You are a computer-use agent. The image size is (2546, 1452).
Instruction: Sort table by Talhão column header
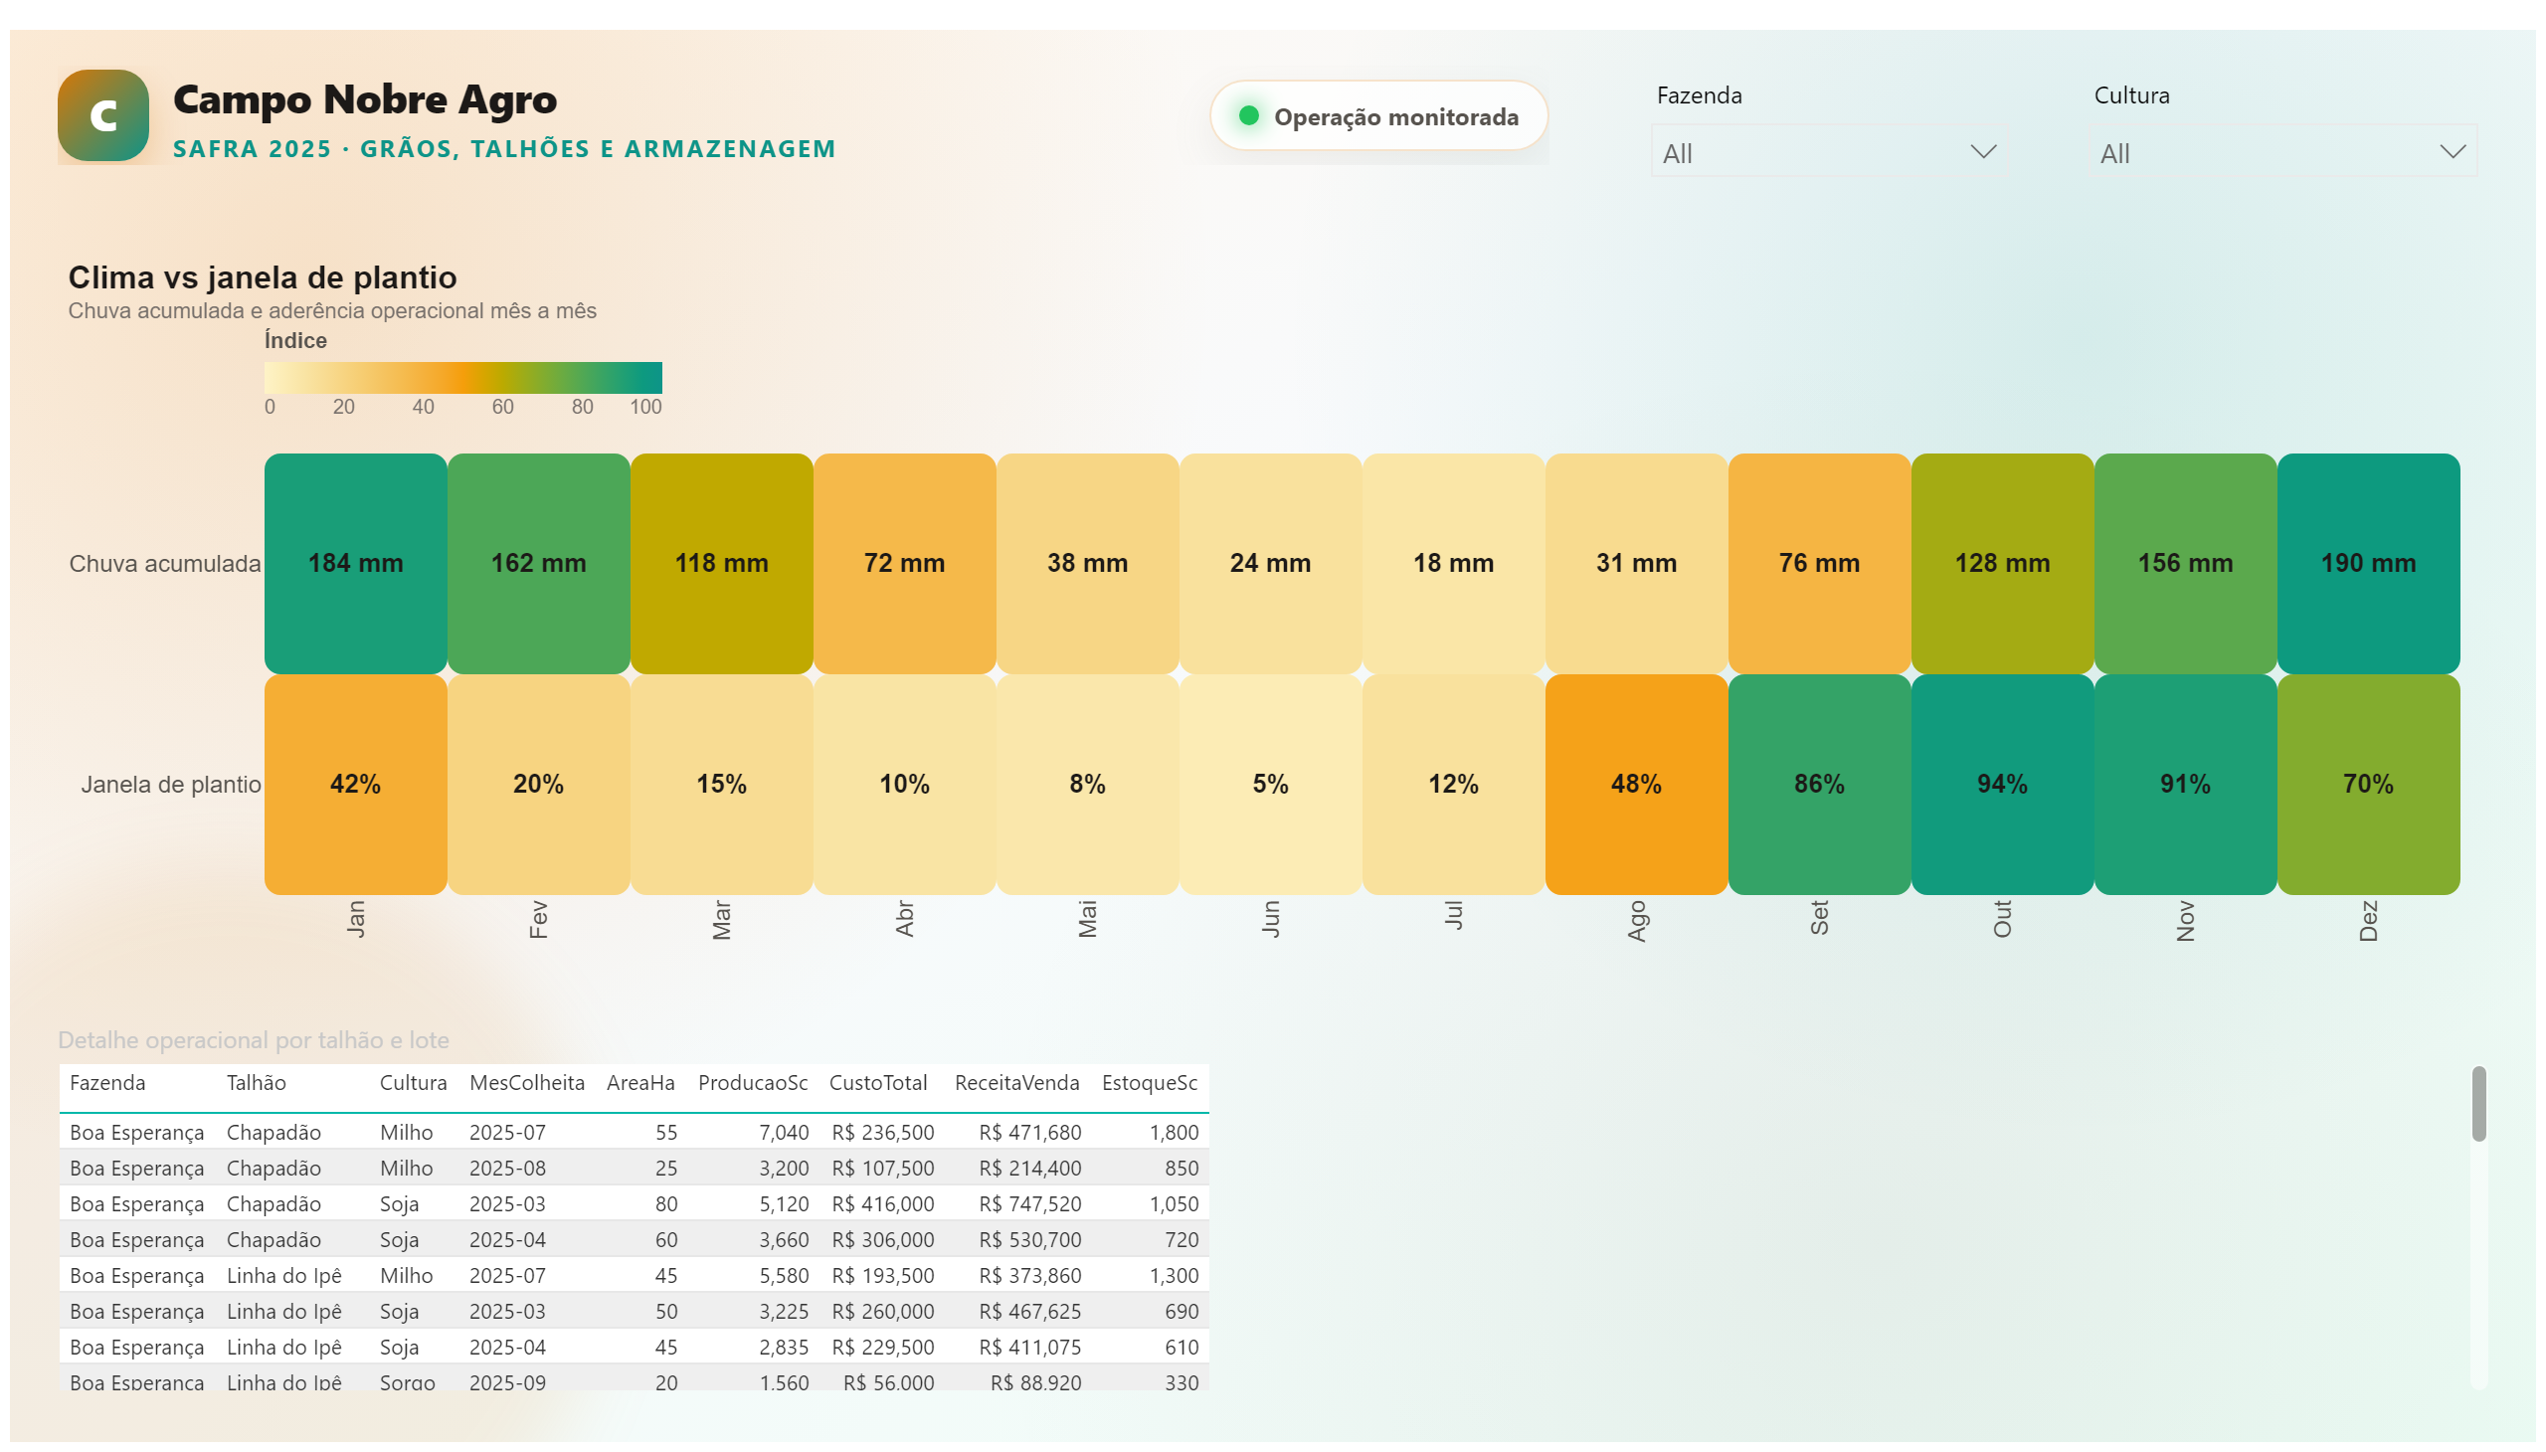[257, 1083]
